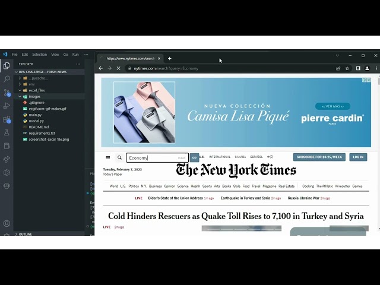Open Selection menu in VS Code
This screenshot has height=285, width=380.
click(40, 54)
